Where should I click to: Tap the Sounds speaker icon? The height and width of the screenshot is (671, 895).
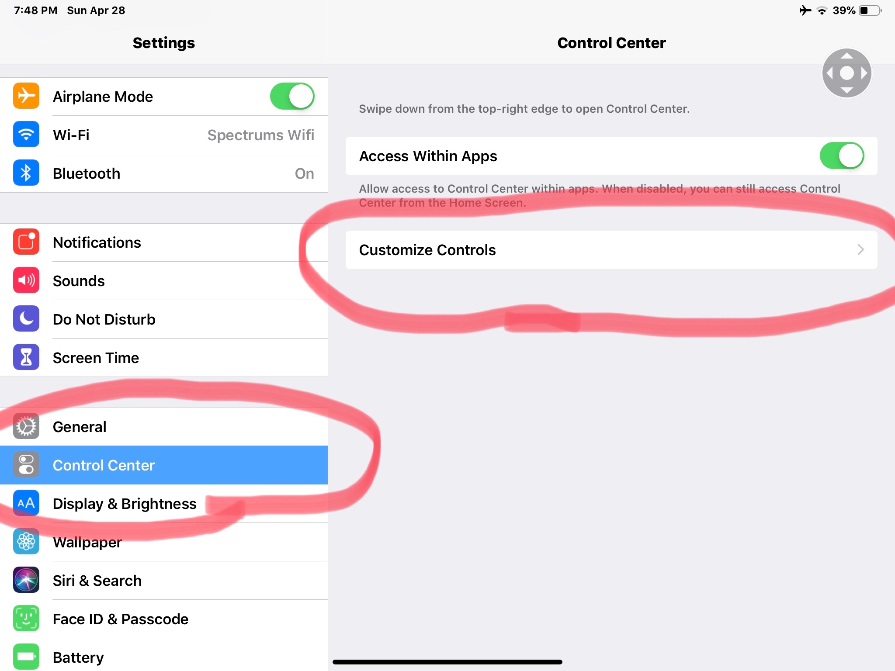pyautogui.click(x=26, y=280)
